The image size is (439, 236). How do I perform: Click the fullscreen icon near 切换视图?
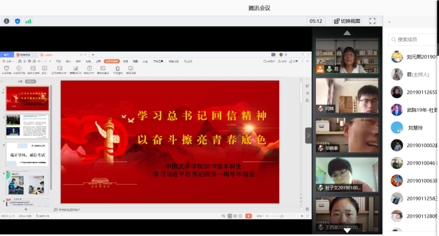click(x=372, y=21)
